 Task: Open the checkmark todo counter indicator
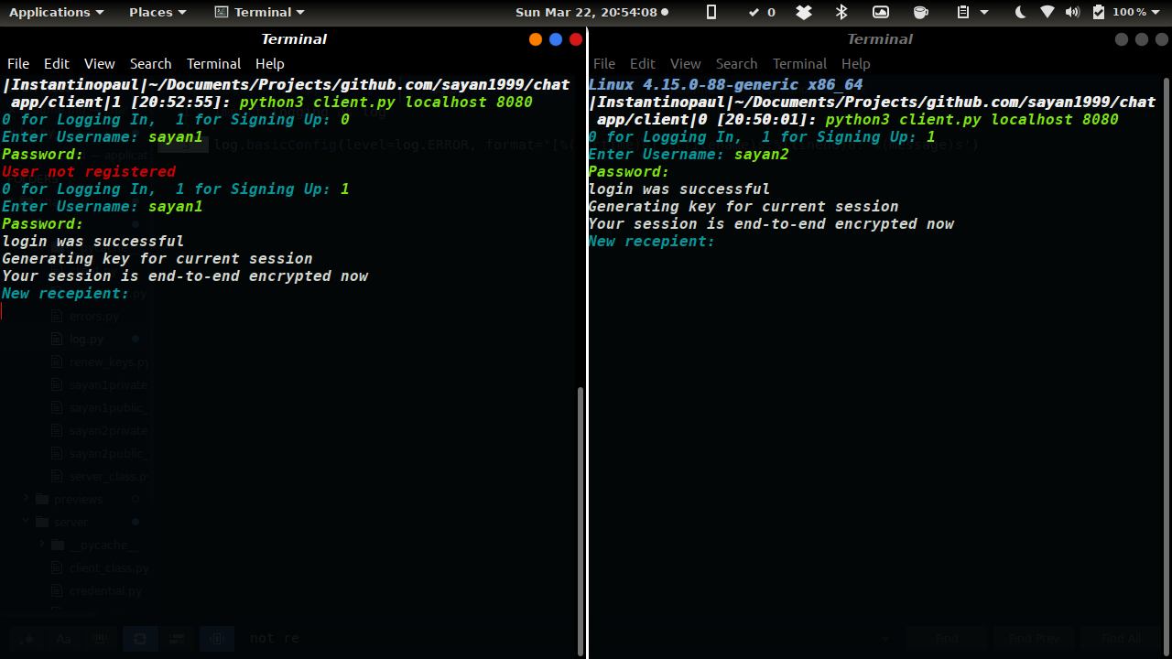761,12
